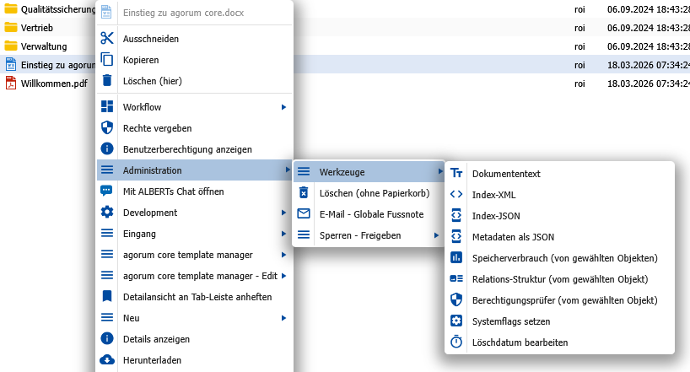Expand the Development submenu
The width and height of the screenshot is (690, 372).
(284, 213)
